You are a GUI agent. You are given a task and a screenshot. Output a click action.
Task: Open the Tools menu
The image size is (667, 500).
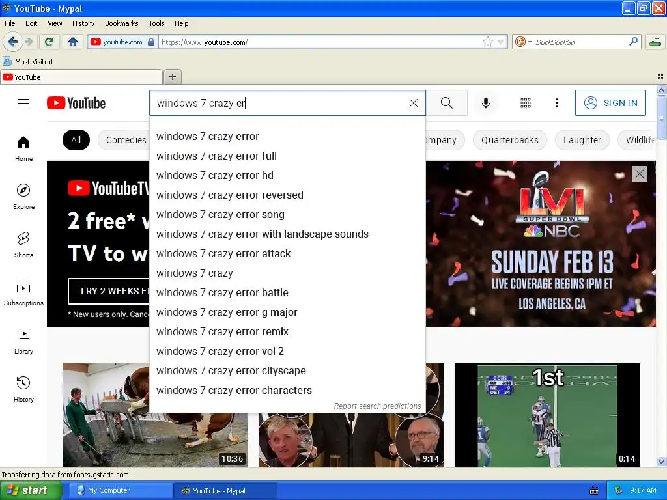point(156,23)
